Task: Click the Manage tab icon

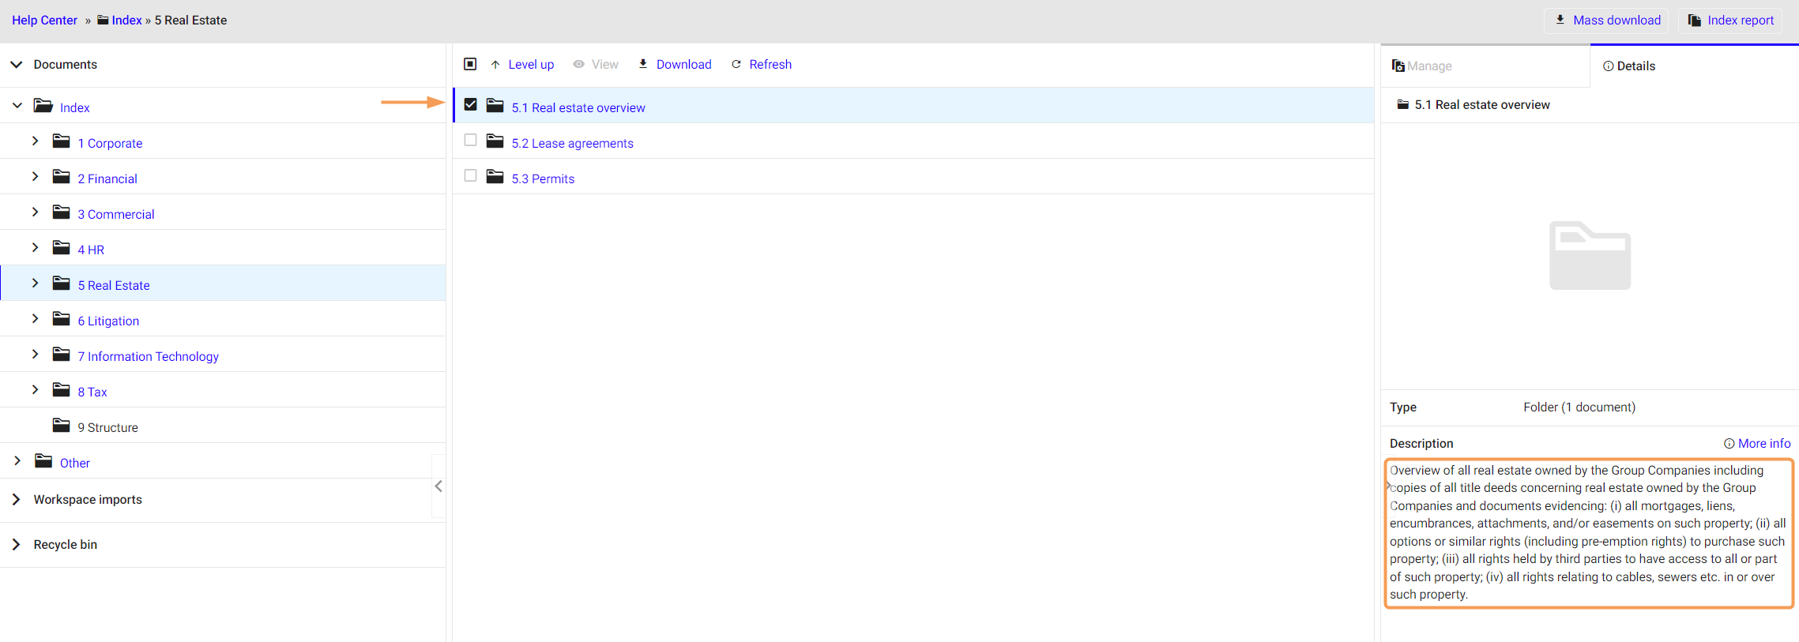Action: [x=1398, y=66]
